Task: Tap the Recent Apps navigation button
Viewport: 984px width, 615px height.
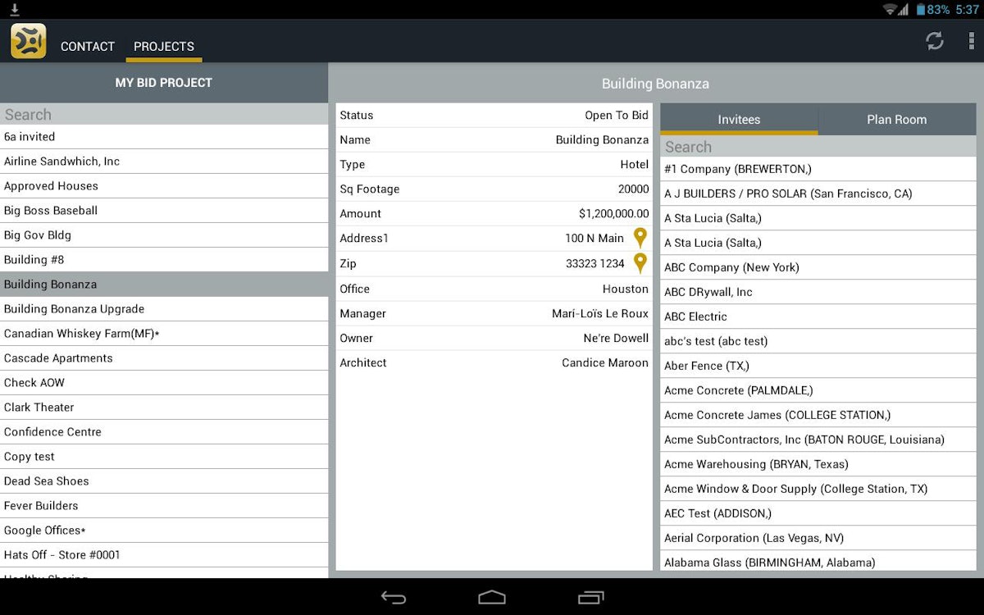Action: [x=590, y=598]
